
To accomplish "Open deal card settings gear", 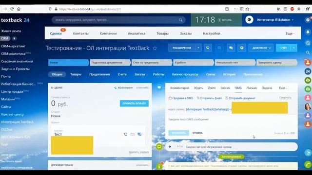I will pos(242,48).
